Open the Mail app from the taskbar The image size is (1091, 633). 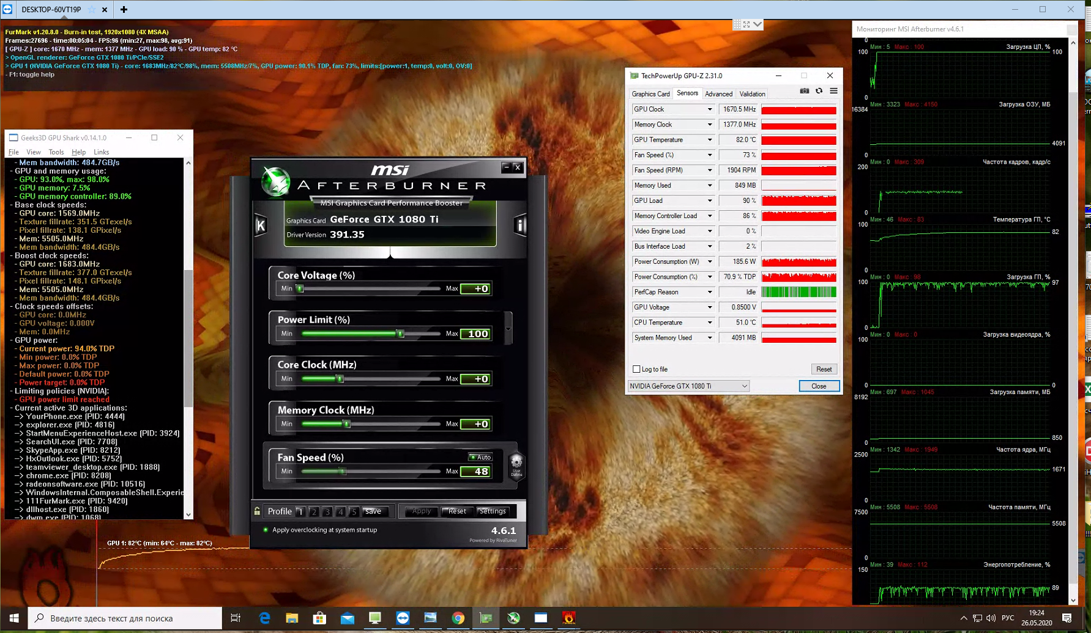click(348, 618)
